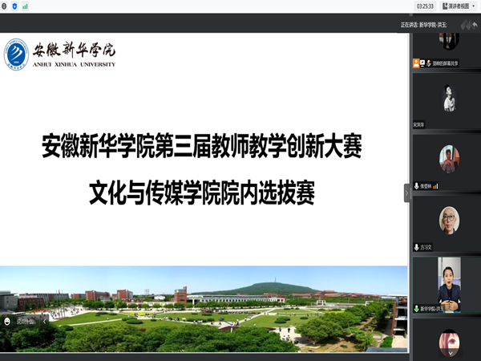Click the blue security shield icon
The height and width of the screenshot is (361, 481).
tap(16, 6)
